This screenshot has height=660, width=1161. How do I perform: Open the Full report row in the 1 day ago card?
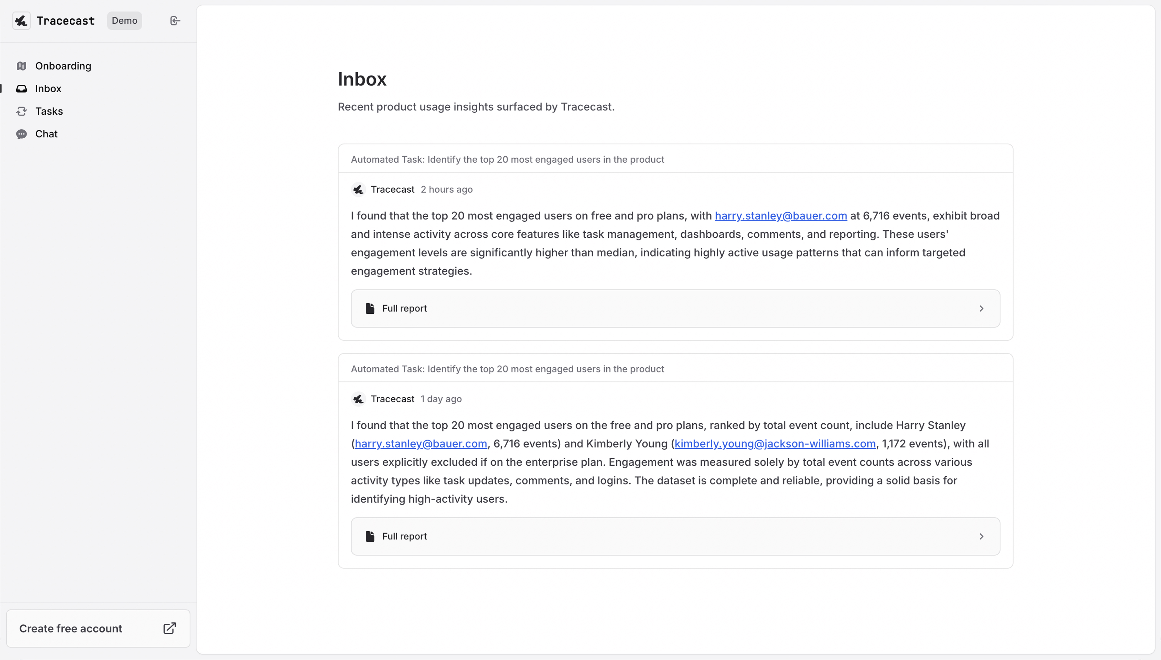click(x=675, y=537)
